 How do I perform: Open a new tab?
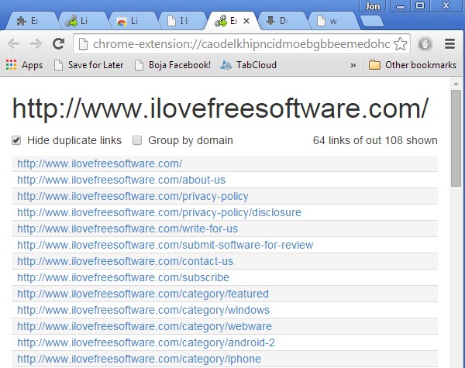(x=371, y=21)
